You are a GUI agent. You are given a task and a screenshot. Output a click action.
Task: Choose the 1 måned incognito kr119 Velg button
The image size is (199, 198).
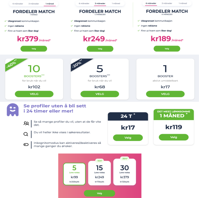(174, 137)
